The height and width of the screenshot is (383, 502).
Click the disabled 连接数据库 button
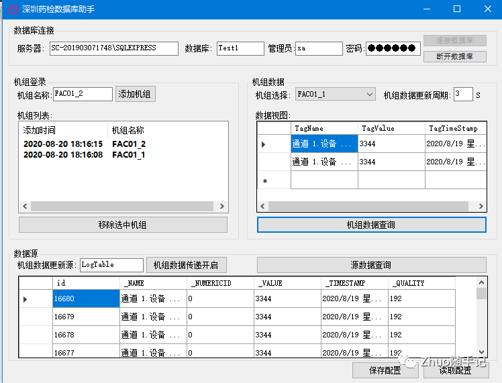click(454, 40)
